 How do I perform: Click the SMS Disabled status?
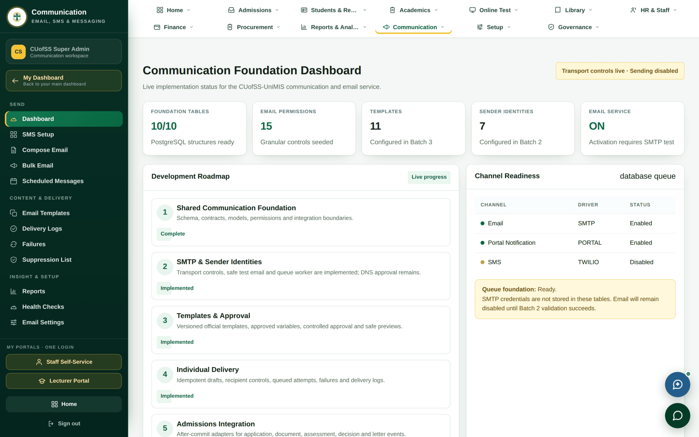pos(641,262)
